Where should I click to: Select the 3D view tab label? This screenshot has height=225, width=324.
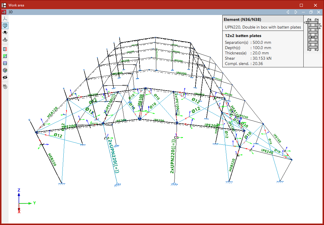(11, 12)
